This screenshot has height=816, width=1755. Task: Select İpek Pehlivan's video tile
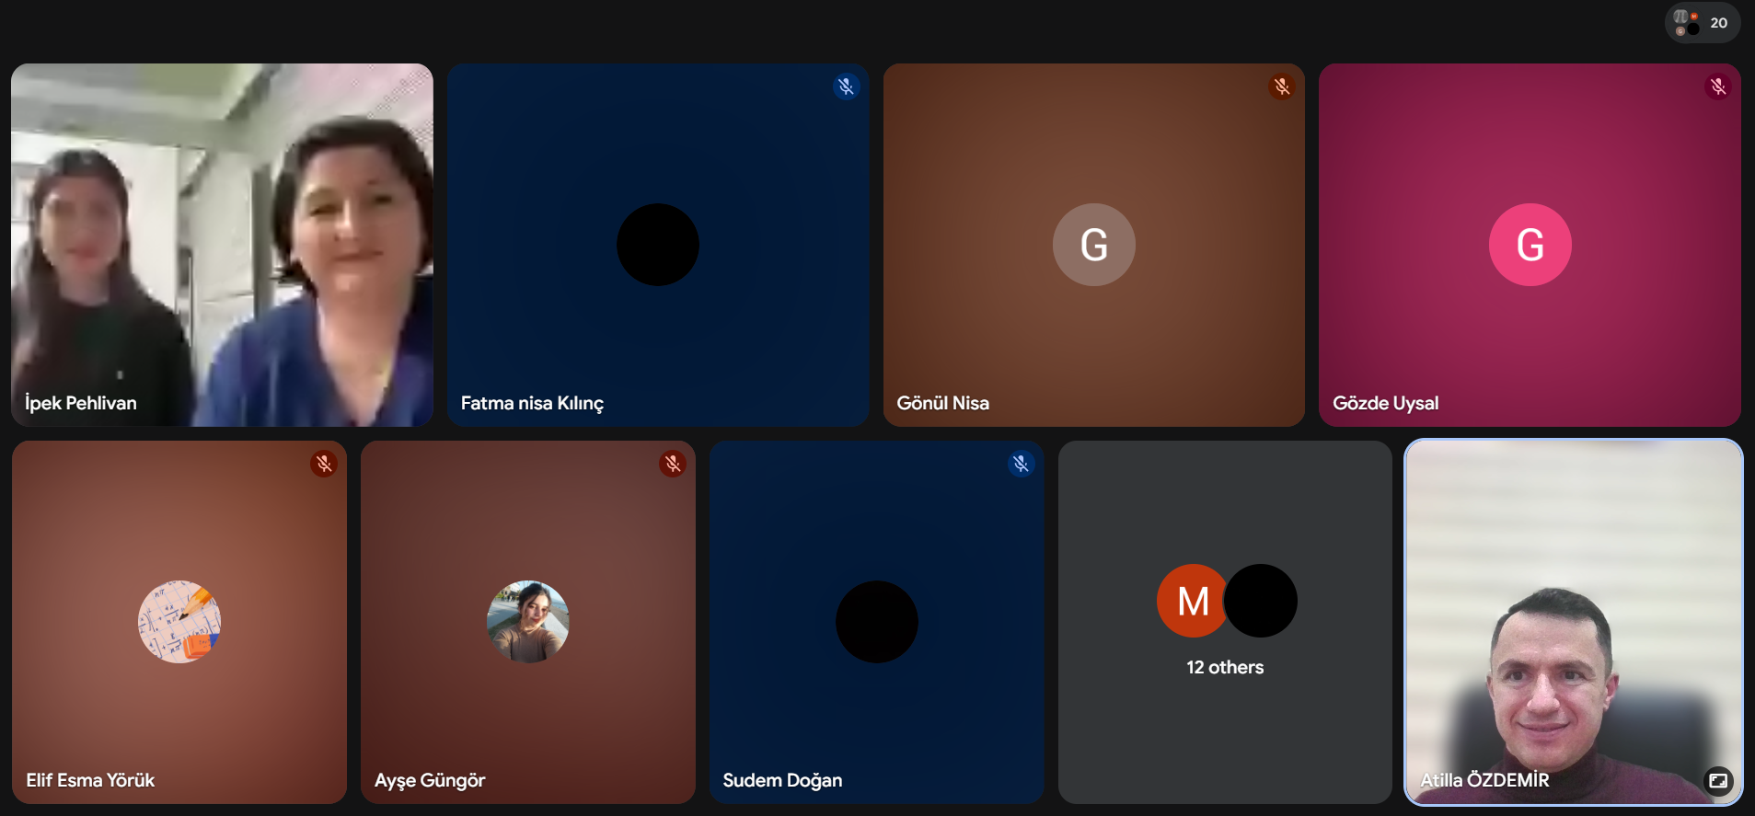[x=222, y=244]
